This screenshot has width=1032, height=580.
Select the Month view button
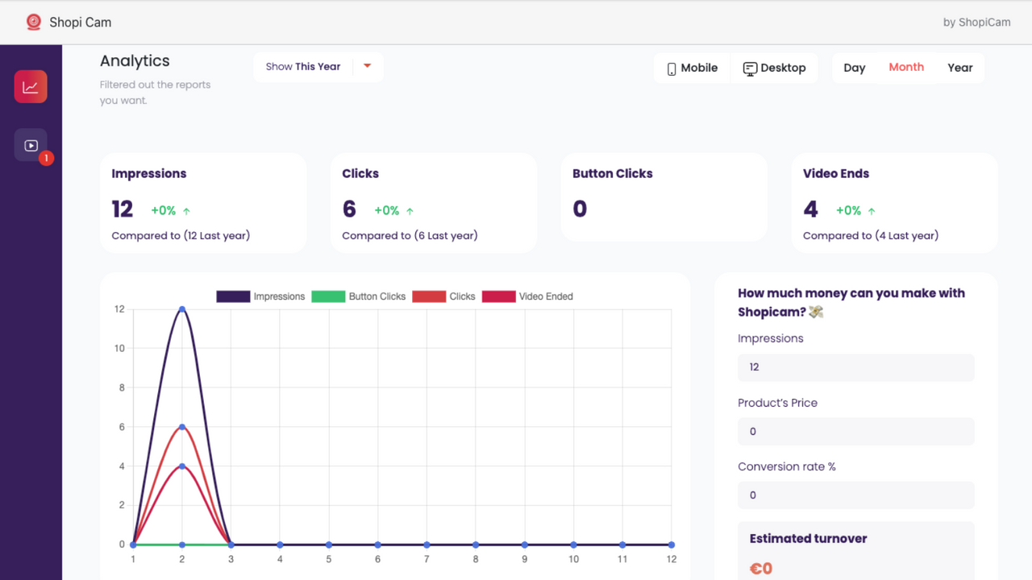click(x=906, y=68)
